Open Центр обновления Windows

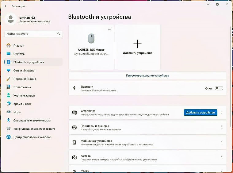(33, 137)
